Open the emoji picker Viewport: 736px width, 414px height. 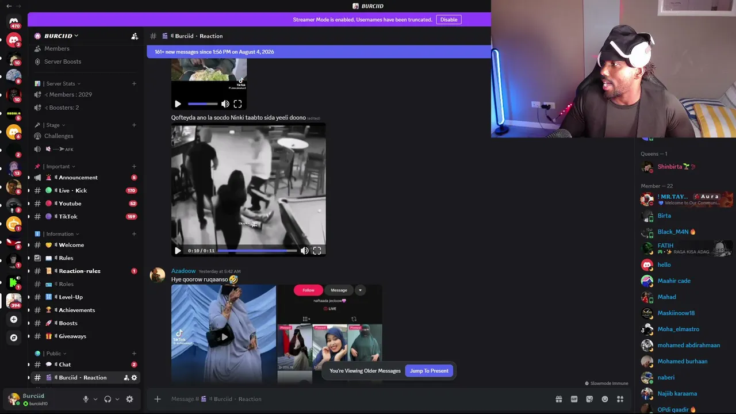click(604, 399)
